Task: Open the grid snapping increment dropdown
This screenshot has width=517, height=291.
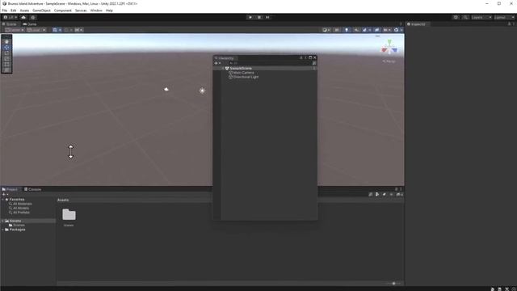Action: point(79,30)
